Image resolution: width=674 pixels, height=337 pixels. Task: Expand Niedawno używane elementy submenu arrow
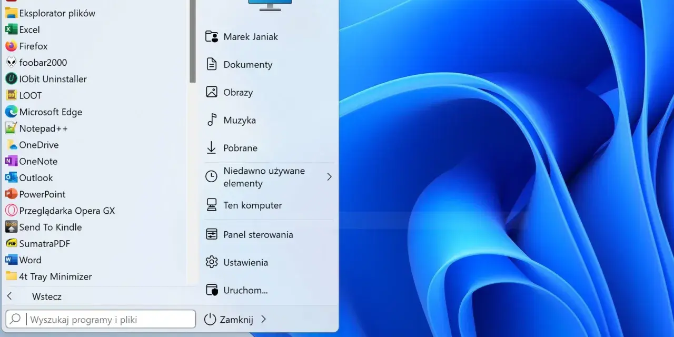(x=329, y=177)
